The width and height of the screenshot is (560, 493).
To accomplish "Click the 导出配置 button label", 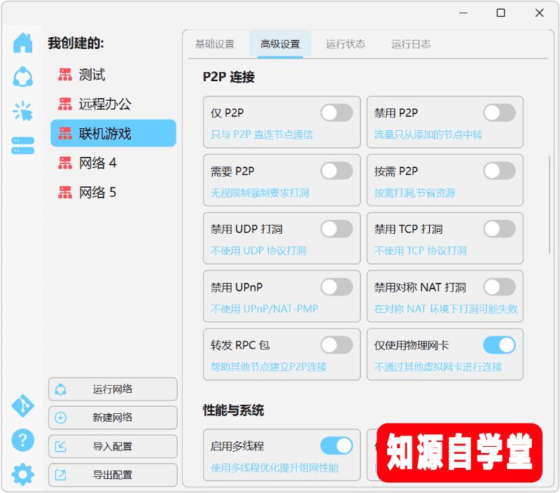I will click(113, 475).
